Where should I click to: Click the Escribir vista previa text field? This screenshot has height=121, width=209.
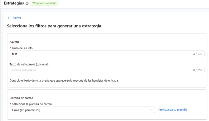click(107, 70)
